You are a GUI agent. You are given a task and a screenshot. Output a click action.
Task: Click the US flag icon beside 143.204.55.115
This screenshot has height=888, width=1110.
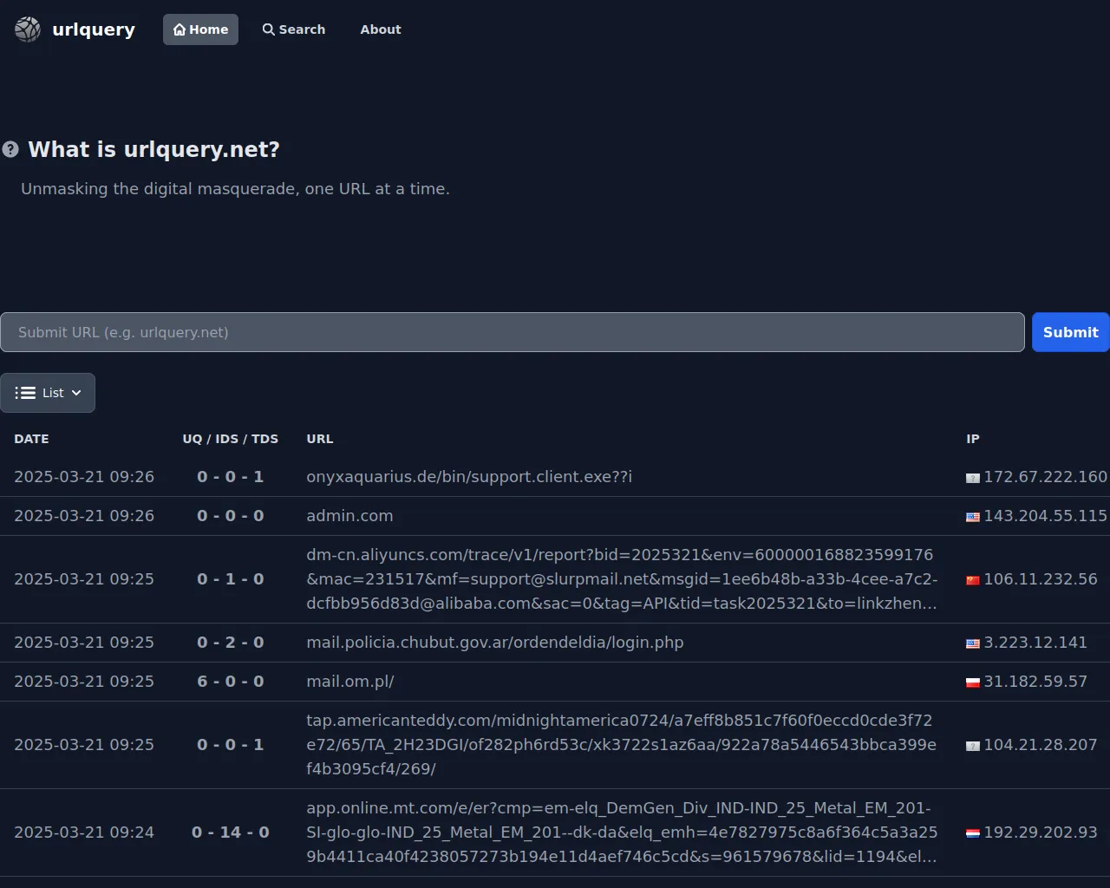[x=973, y=517]
